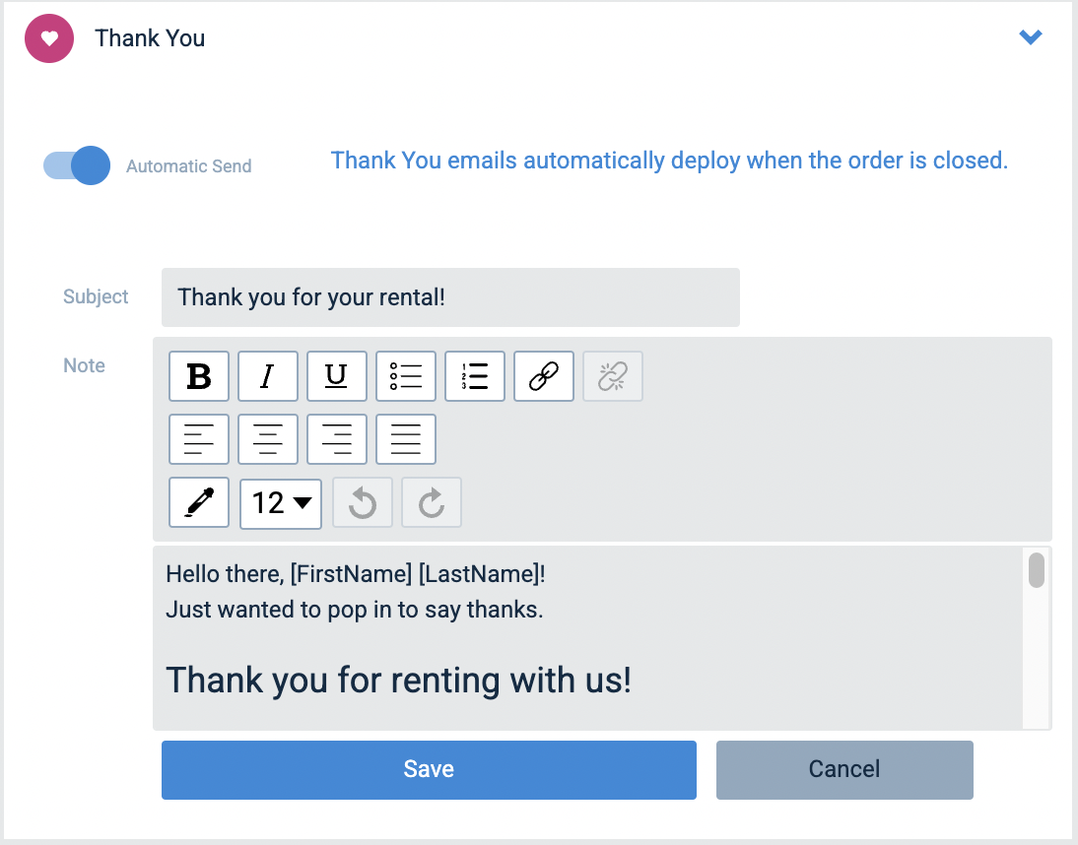This screenshot has width=1078, height=845.
Task: Remove link with the unlink icon
Action: click(x=613, y=376)
